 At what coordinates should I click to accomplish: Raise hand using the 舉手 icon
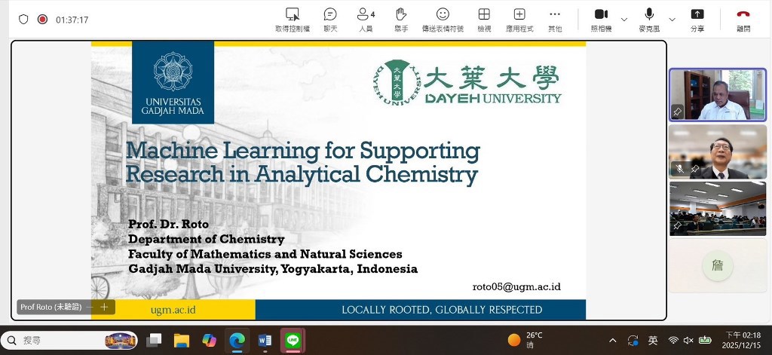401,14
